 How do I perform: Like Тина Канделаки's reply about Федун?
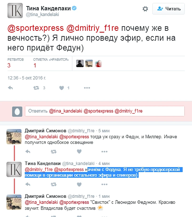pyautogui.click(x=79, y=184)
